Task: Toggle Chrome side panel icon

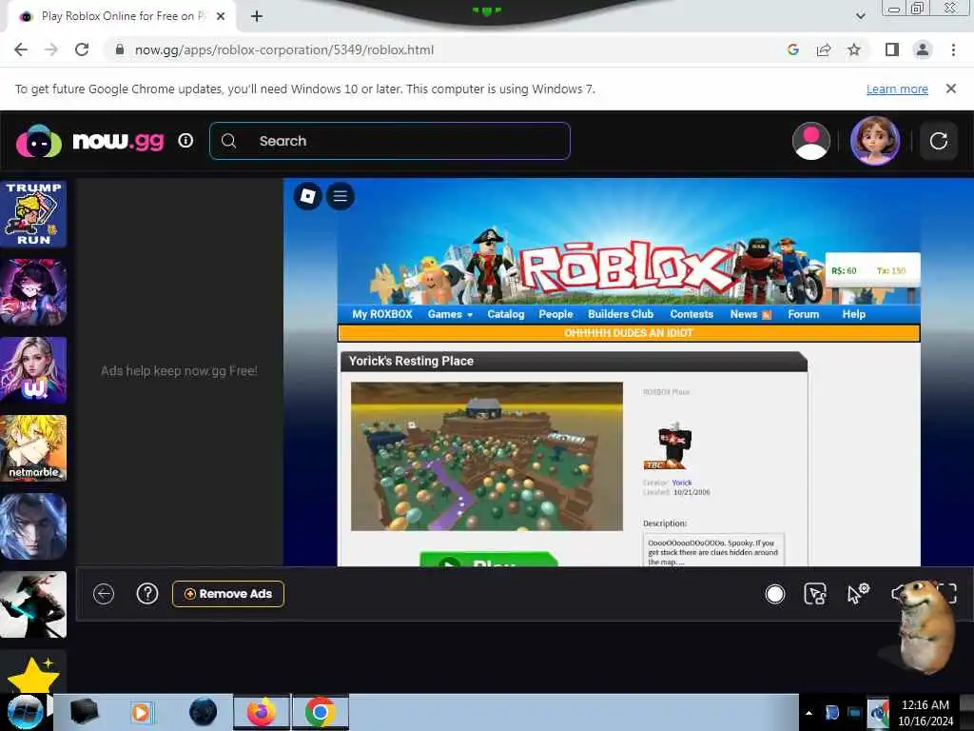Action: [892, 49]
